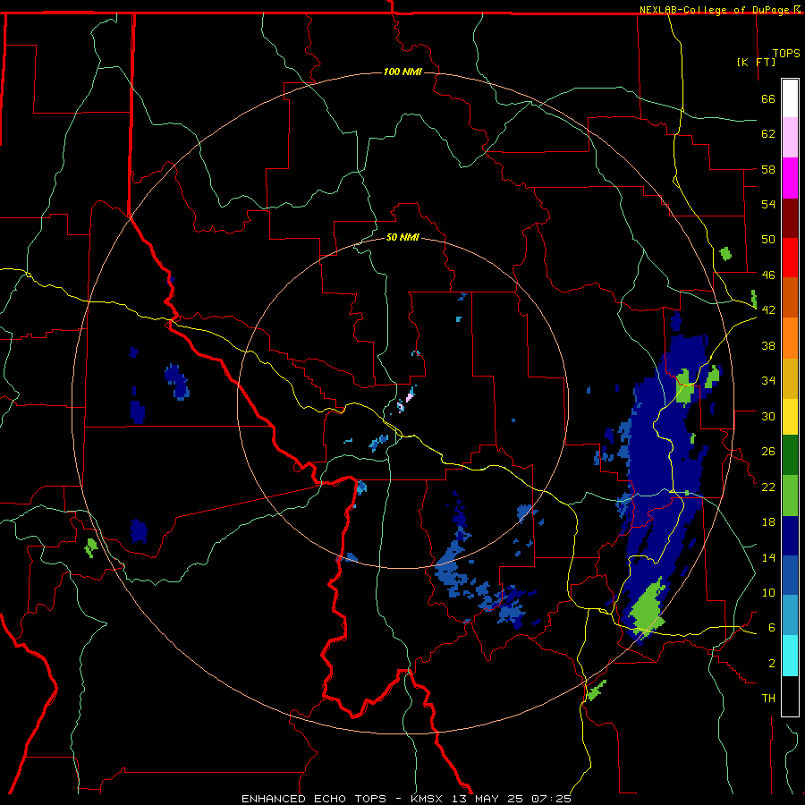Click the KMSX radar site identifier

[x=426, y=799]
